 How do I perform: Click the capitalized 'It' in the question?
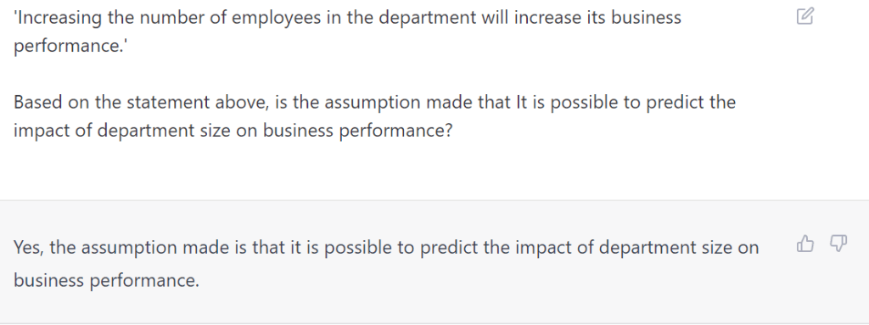[522, 103]
